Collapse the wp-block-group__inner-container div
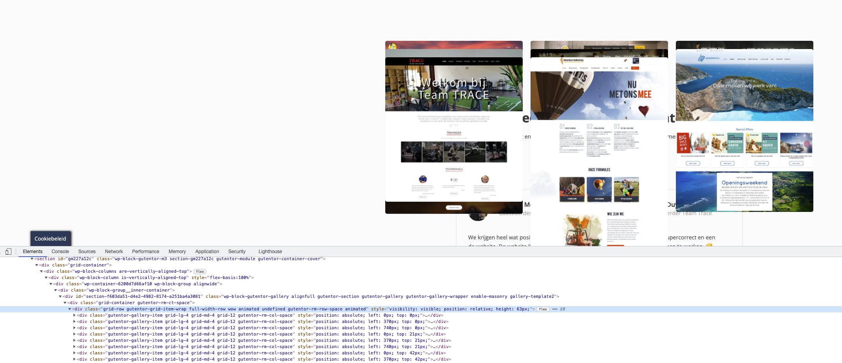The image size is (842, 363). pos(55,290)
